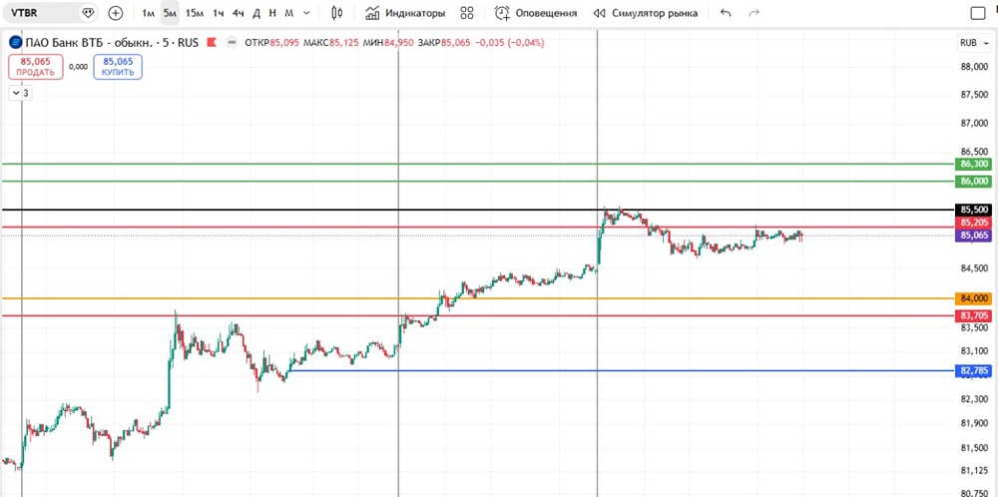Image resolution: width=998 pixels, height=497 pixels.
Task: Click the green 86,300 price label
Action: tap(974, 165)
